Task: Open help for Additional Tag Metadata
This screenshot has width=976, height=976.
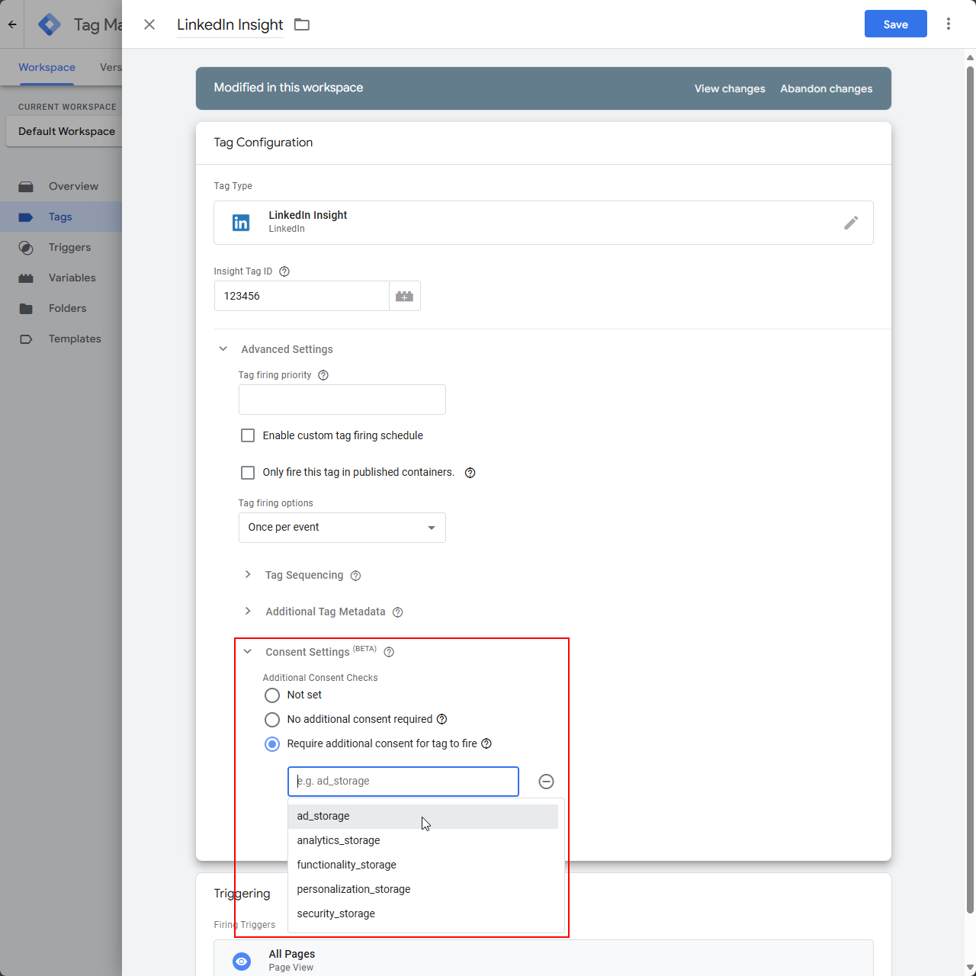Action: point(398,612)
